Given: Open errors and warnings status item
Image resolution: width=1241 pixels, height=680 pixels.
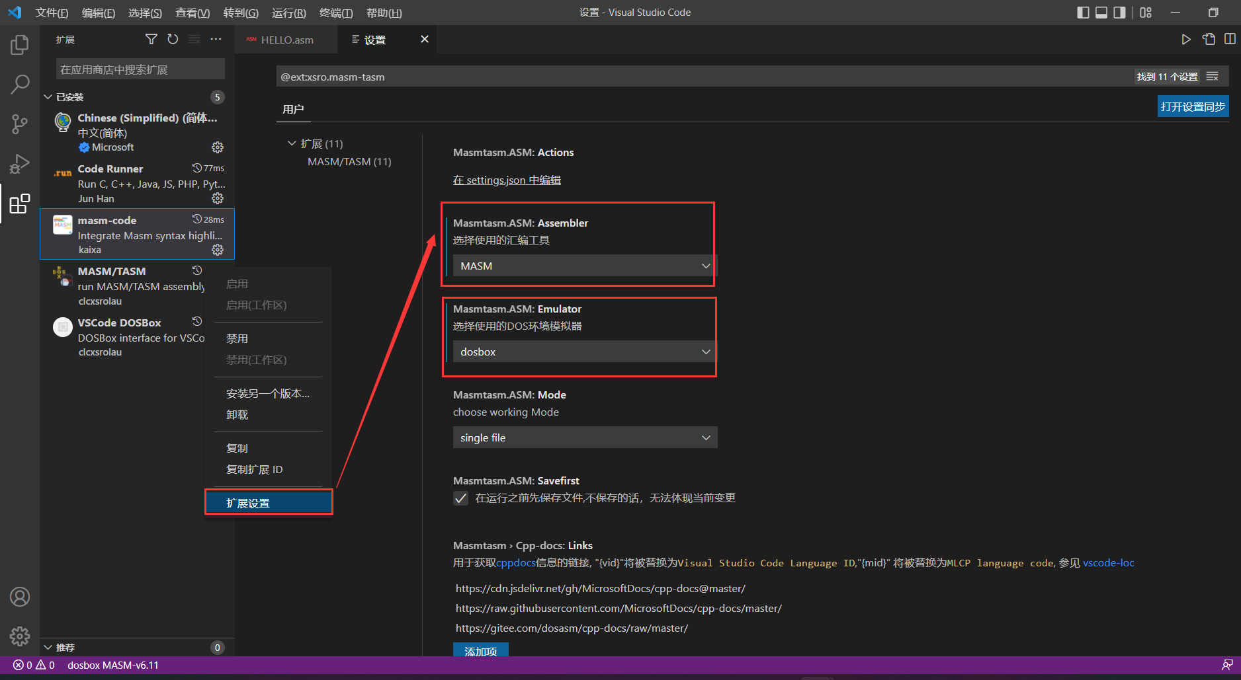Looking at the screenshot, I should [34, 665].
